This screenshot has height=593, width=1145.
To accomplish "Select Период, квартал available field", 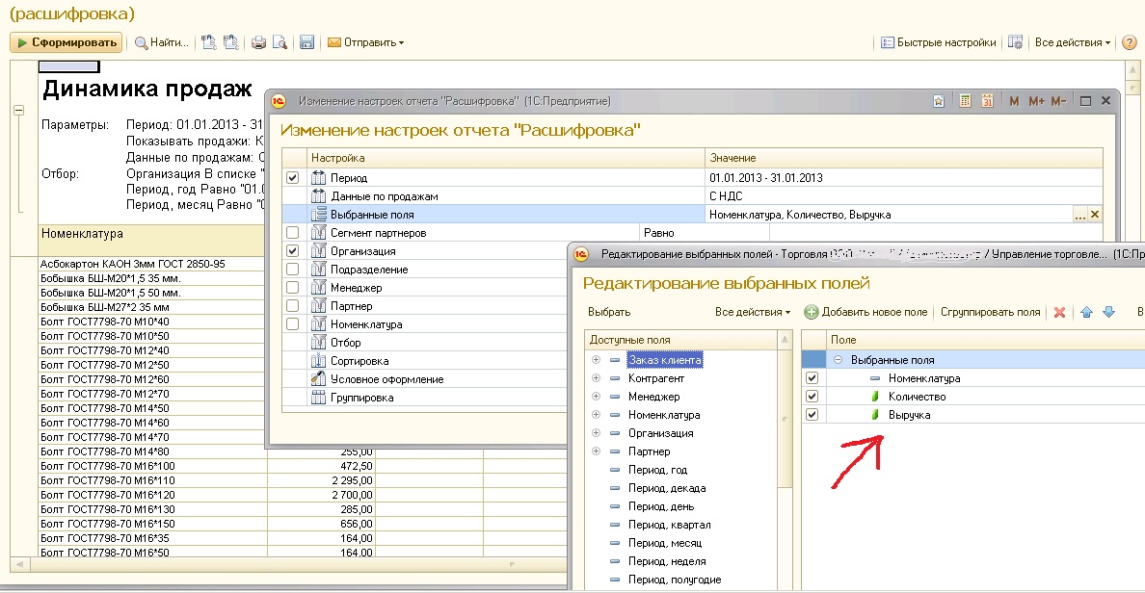I will click(x=669, y=525).
